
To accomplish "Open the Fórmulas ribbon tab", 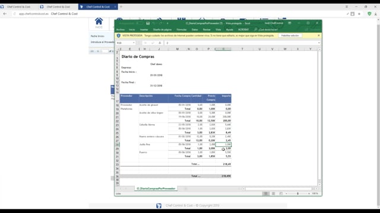I will [182, 30].
